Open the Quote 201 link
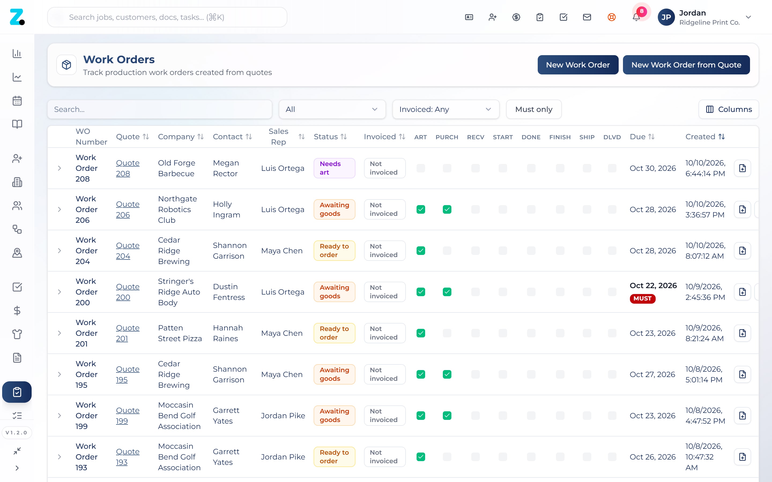772x482 pixels. coord(128,333)
